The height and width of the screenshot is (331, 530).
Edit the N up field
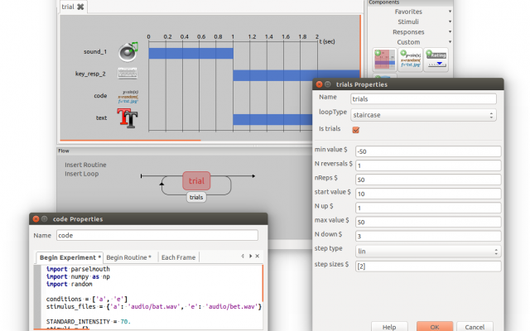click(428, 208)
